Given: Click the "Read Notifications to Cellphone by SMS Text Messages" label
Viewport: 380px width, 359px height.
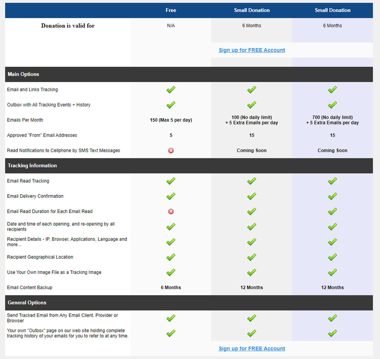Looking at the screenshot, I should (x=63, y=151).
